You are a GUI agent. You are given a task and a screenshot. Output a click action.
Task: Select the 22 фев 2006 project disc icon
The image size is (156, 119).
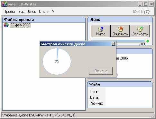(6, 25)
